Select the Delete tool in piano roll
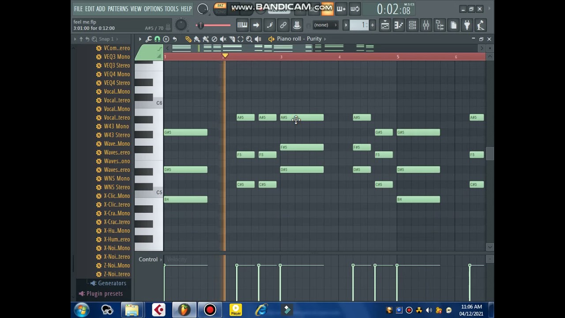Image resolution: width=565 pixels, height=318 pixels. [x=215, y=39]
